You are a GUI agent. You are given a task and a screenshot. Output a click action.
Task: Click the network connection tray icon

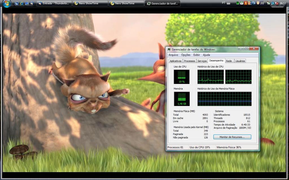[272, 3]
